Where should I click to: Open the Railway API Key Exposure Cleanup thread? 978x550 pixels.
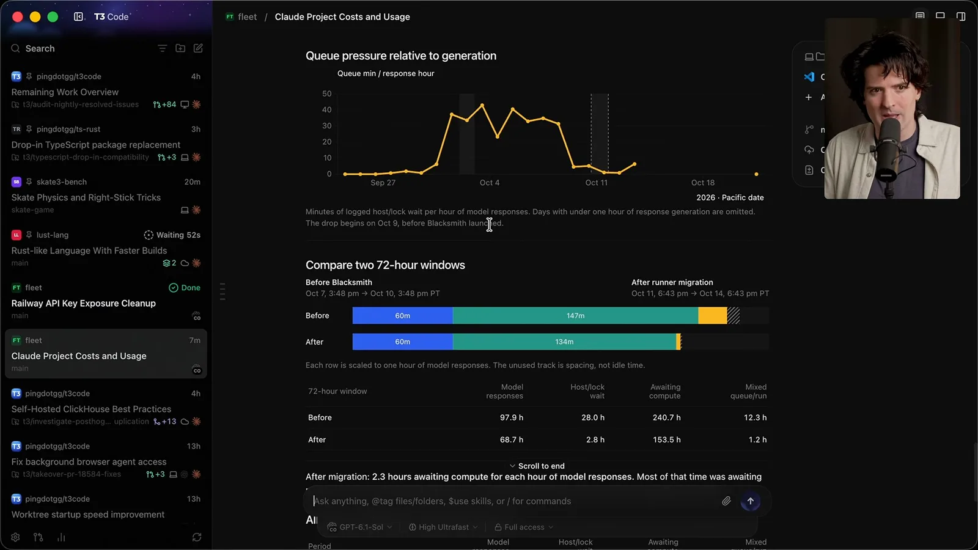[106, 301]
